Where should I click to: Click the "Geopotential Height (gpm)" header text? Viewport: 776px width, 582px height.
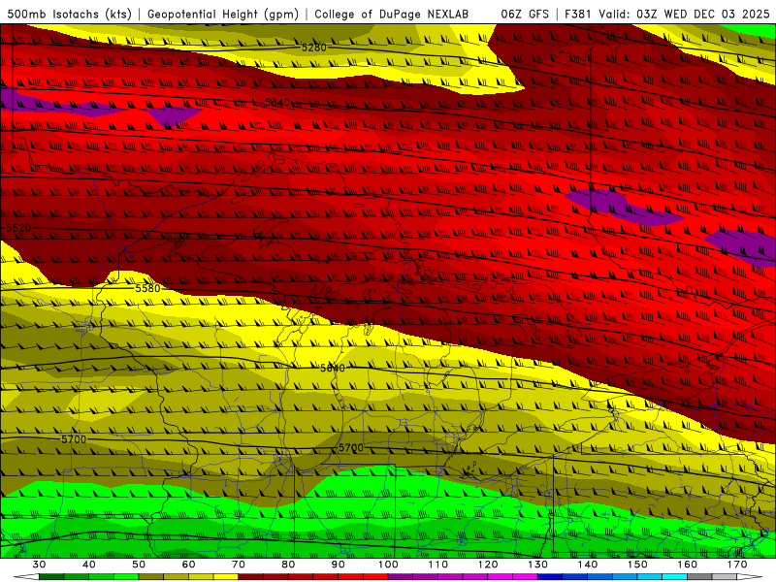223,14
